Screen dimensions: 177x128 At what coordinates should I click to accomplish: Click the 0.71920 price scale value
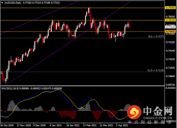click(170, 68)
